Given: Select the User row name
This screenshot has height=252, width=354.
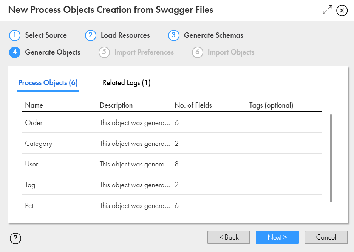Looking at the screenshot, I should tap(32, 164).
